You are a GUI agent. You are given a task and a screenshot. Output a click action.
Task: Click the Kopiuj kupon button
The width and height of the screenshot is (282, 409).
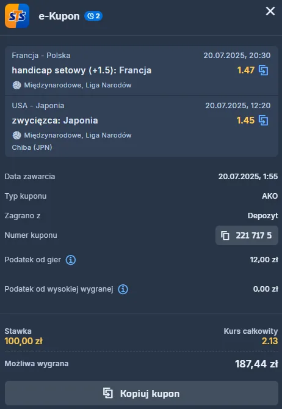click(x=142, y=393)
